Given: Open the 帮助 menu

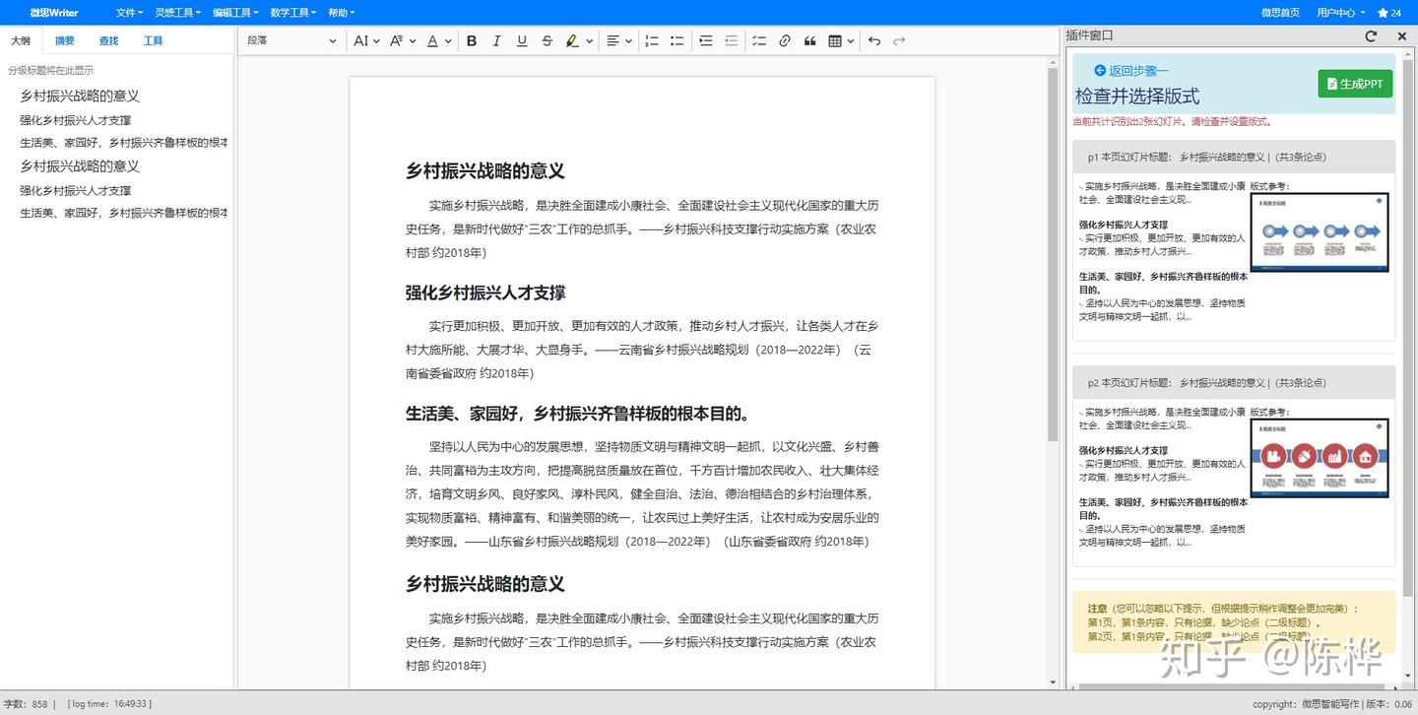Looking at the screenshot, I should 341,13.
